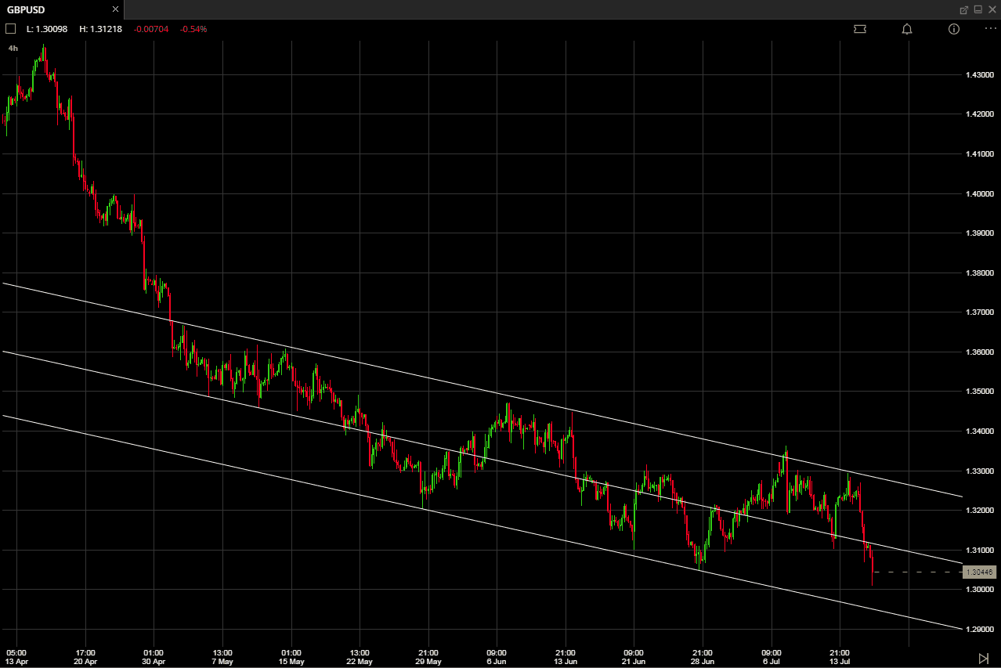Tick the checkbox beside the L: price
Screen dimensions: 1001x668
point(10,29)
